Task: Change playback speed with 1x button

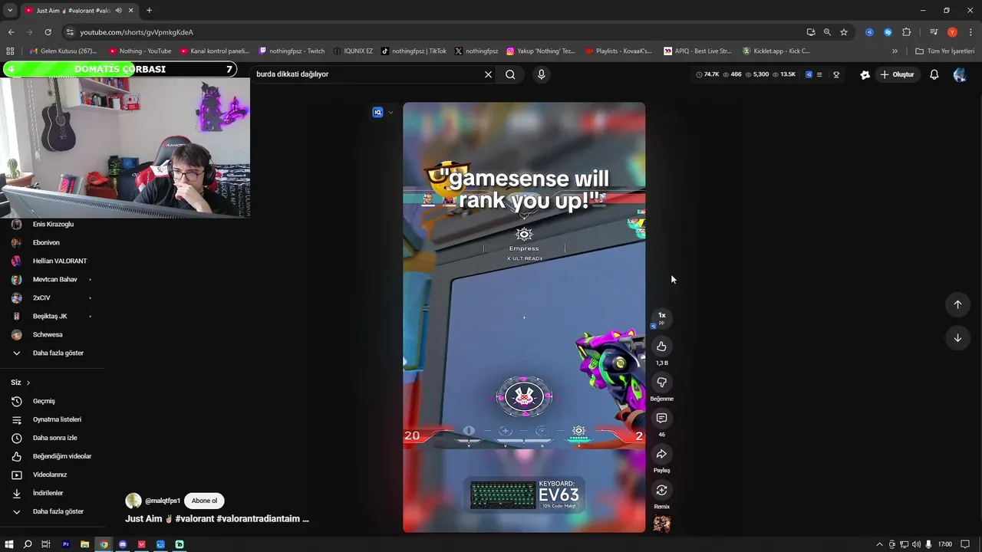Action: tap(661, 317)
